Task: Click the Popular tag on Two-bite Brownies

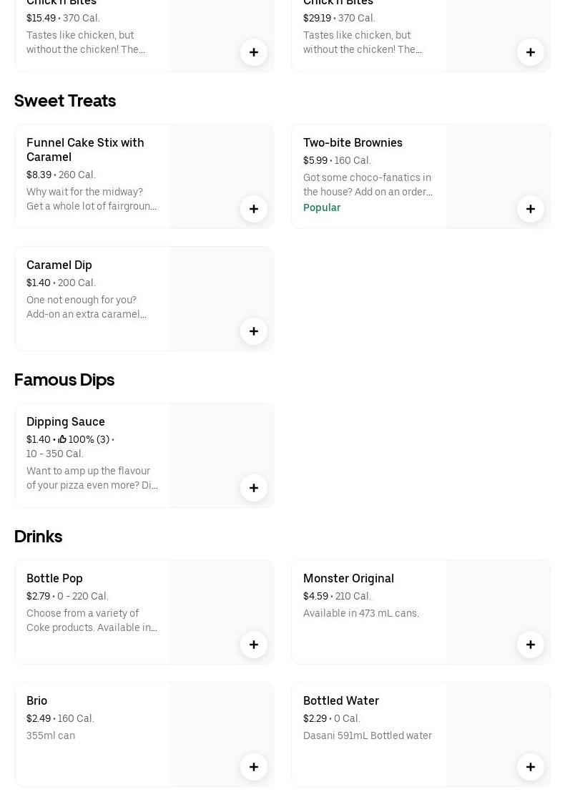Action: point(322,207)
